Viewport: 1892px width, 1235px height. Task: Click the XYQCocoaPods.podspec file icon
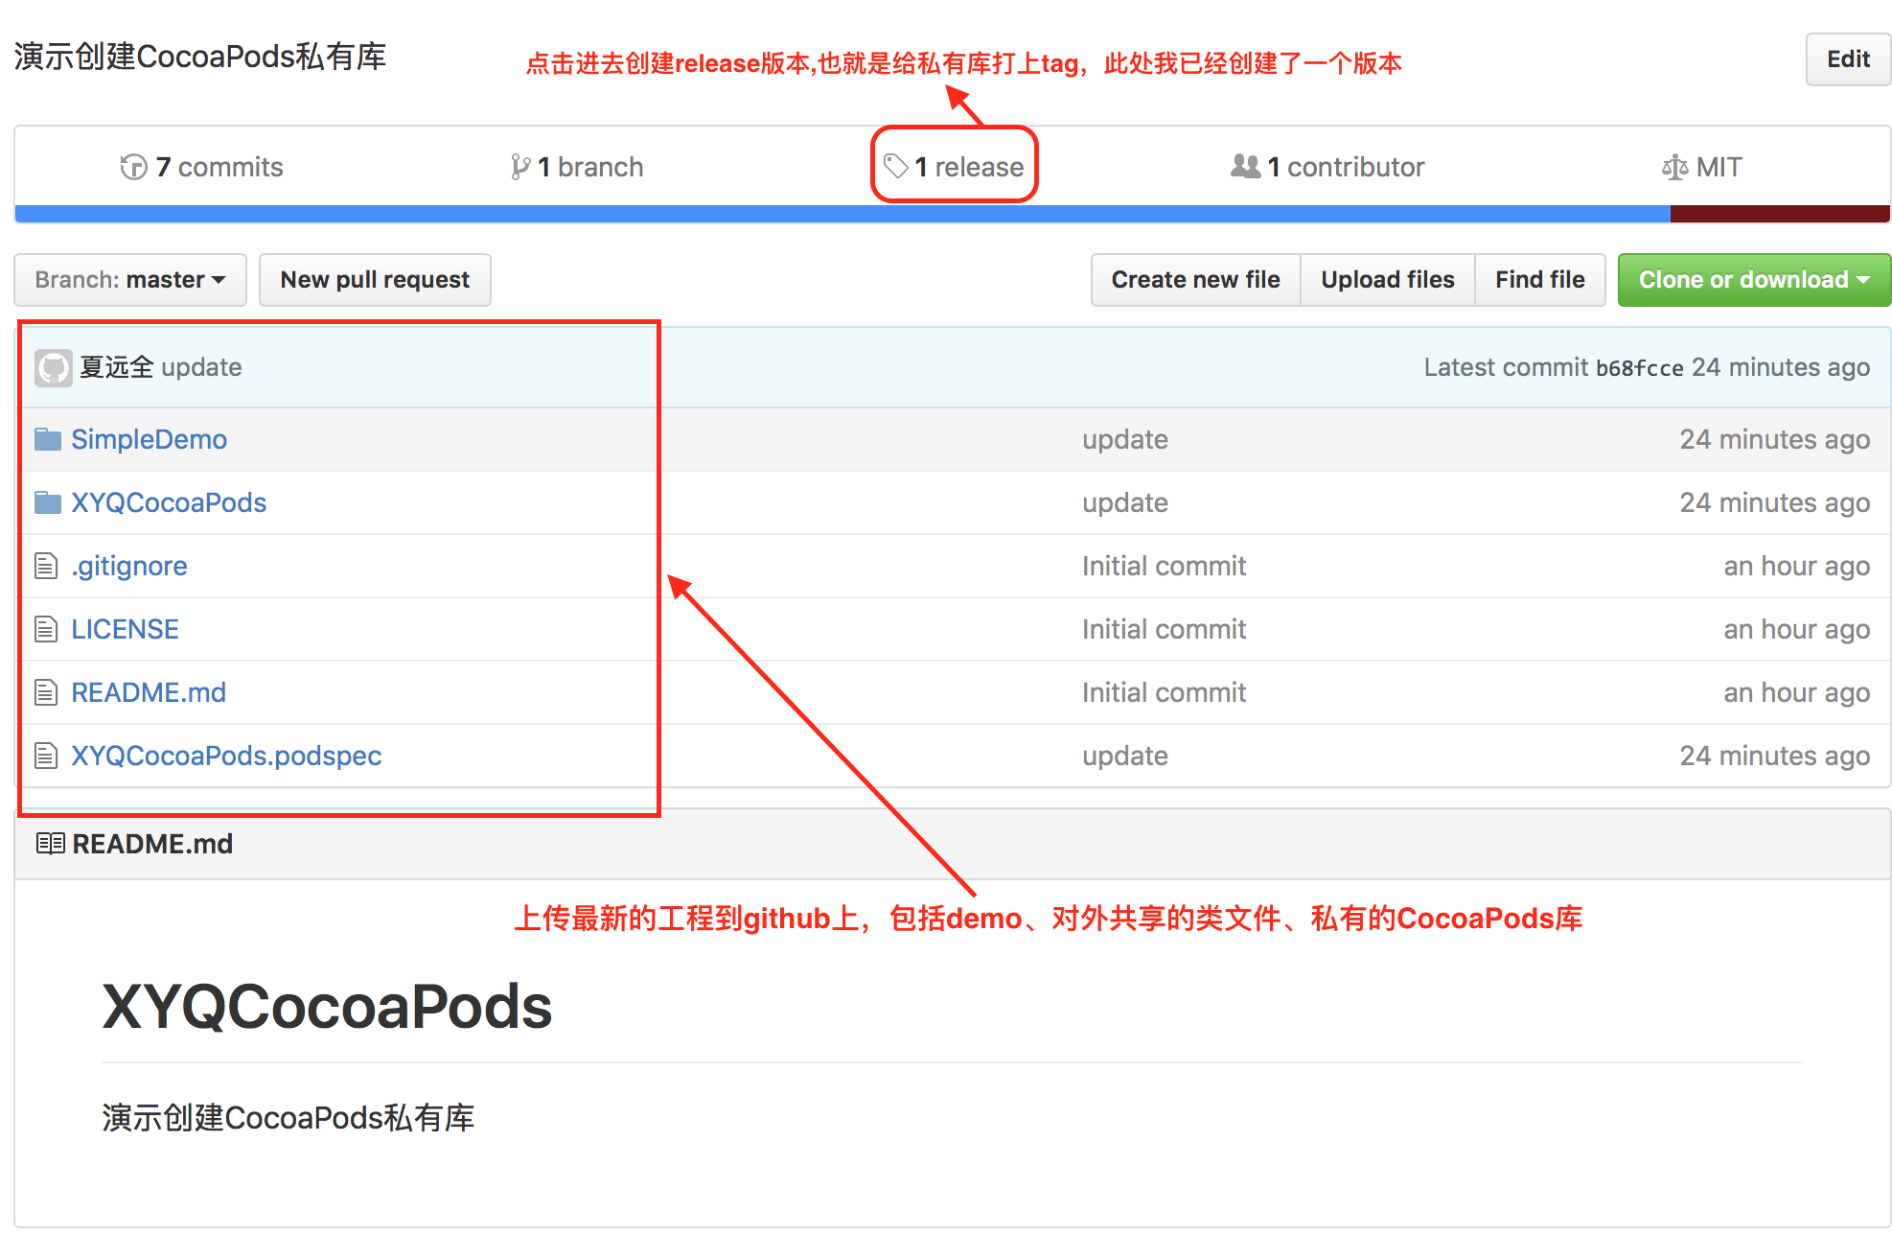click(46, 756)
